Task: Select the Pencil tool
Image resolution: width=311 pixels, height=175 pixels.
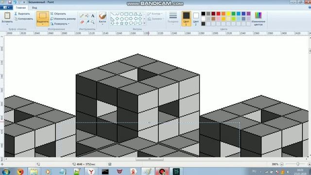Action: [82, 16]
